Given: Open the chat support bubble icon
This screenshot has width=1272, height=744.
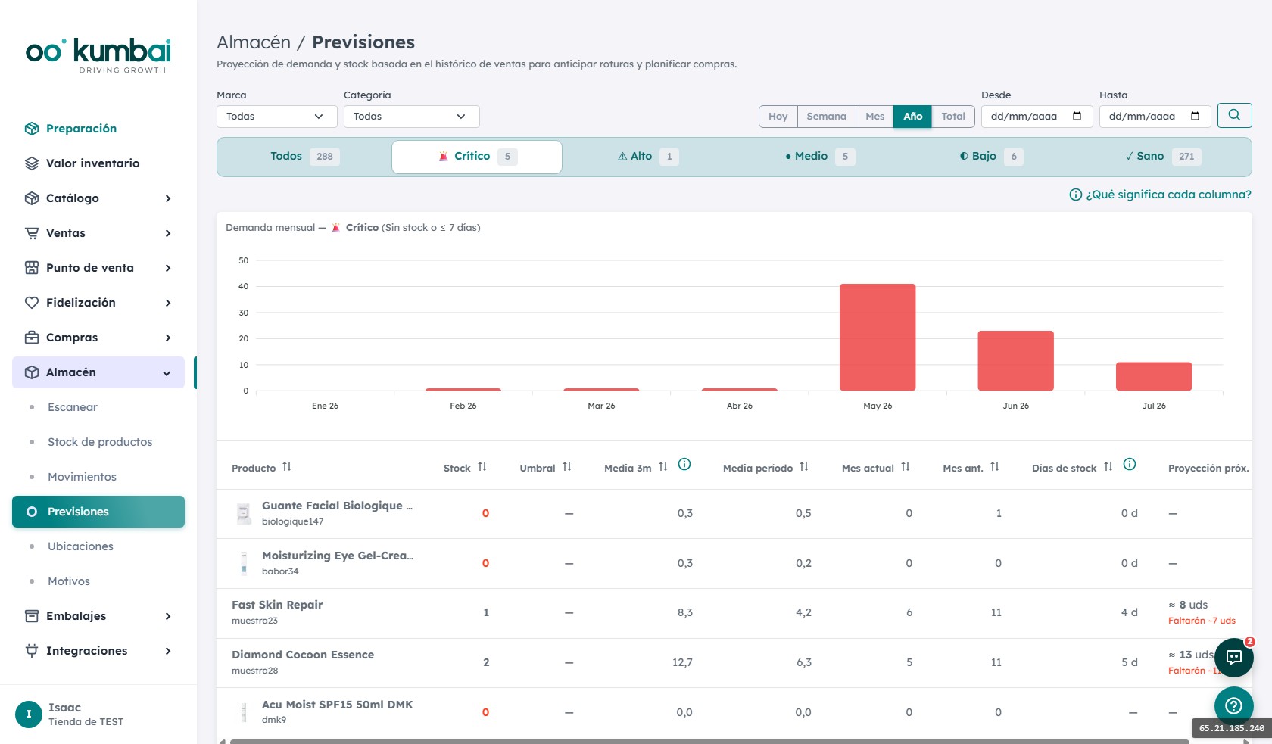Looking at the screenshot, I should pyautogui.click(x=1234, y=657).
